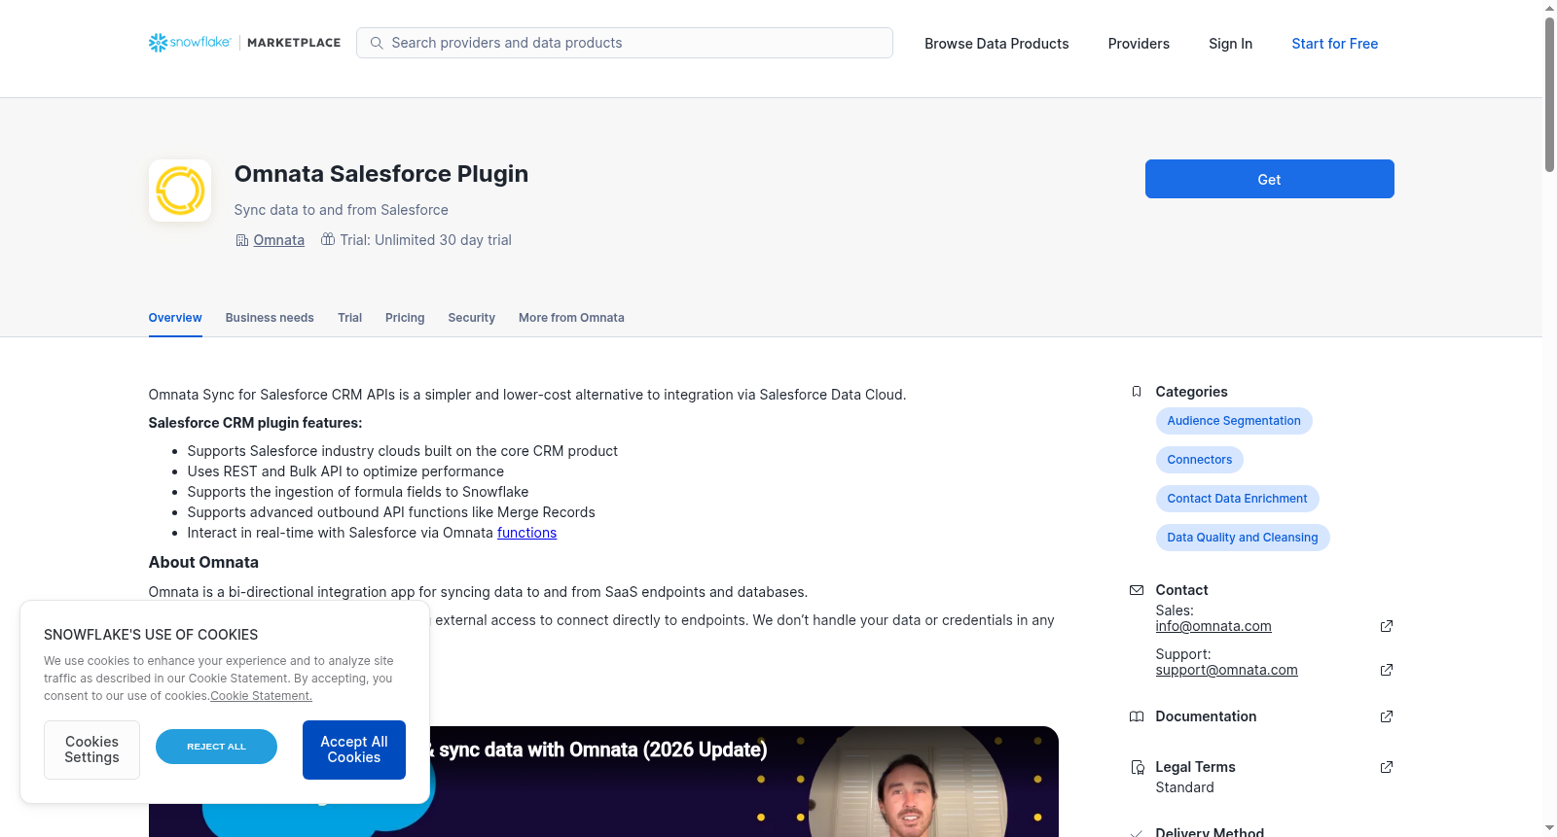1557x837 pixels.
Task: Open the Omnata provider link
Action: 279,240
